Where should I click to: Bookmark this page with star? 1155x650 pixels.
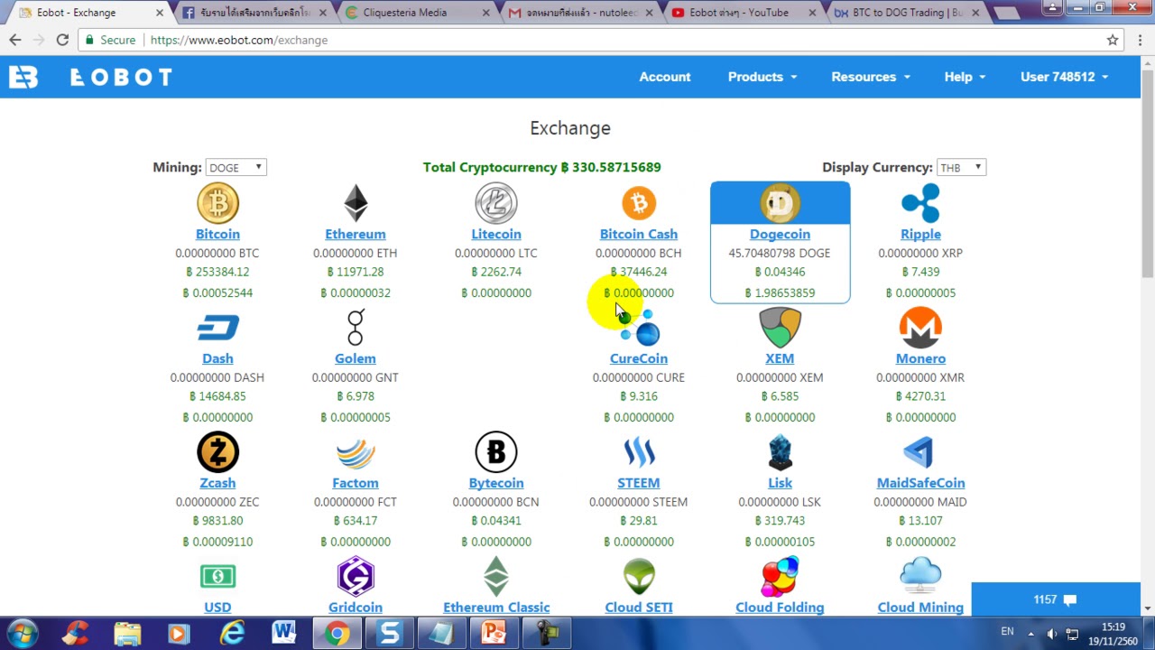click(x=1113, y=40)
